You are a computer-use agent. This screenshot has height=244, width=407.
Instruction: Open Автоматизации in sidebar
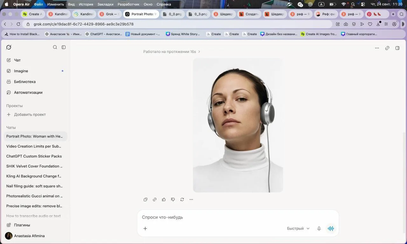point(36,92)
